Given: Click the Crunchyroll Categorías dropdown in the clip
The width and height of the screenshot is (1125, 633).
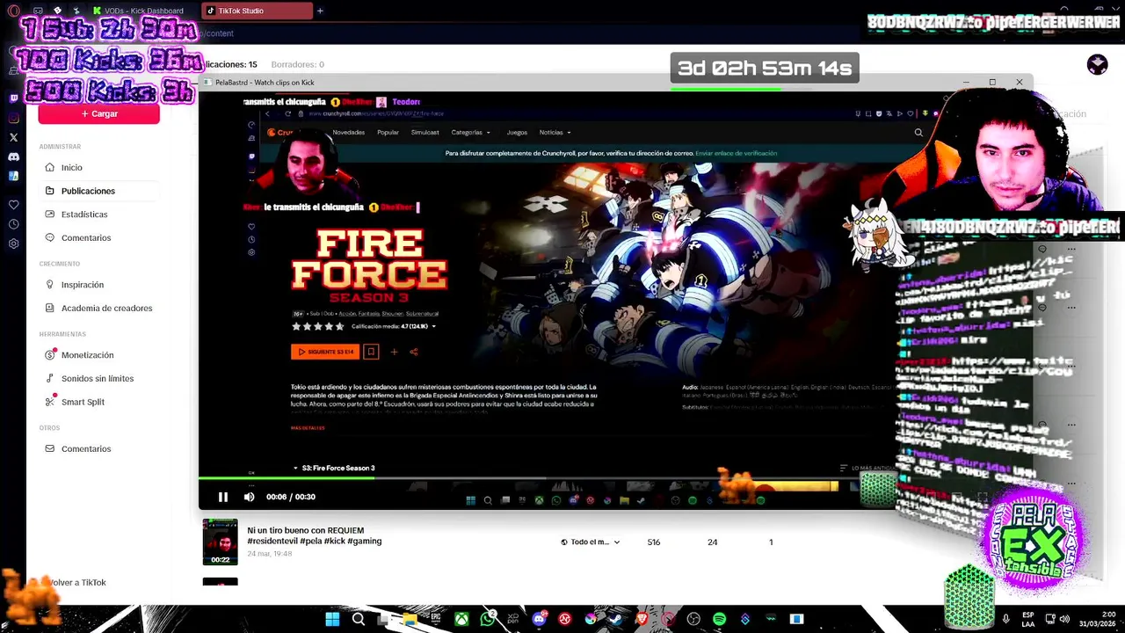Looking at the screenshot, I should 471,133.
